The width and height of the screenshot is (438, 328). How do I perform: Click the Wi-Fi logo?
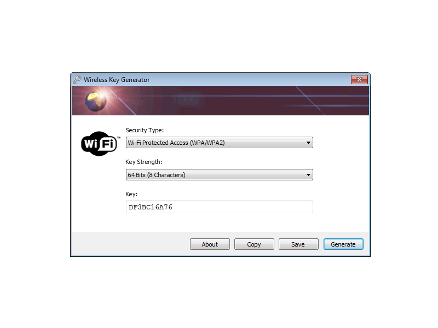tap(99, 144)
